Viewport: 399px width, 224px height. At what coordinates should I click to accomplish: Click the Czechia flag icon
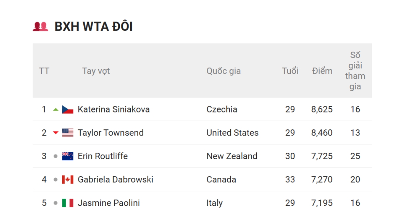[x=67, y=110]
